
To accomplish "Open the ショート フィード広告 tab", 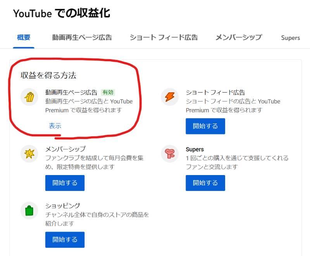I will coord(164,37).
